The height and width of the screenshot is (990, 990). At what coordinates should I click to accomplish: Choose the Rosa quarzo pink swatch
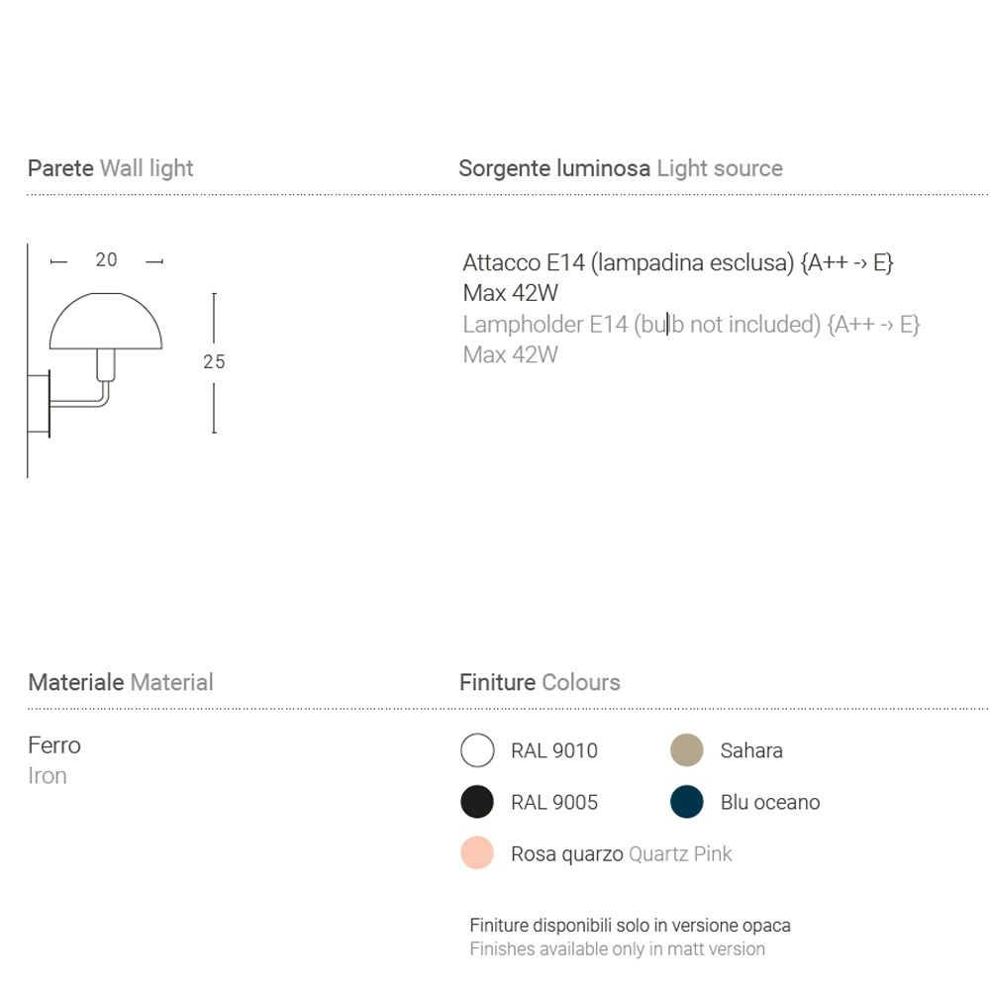[x=477, y=853]
